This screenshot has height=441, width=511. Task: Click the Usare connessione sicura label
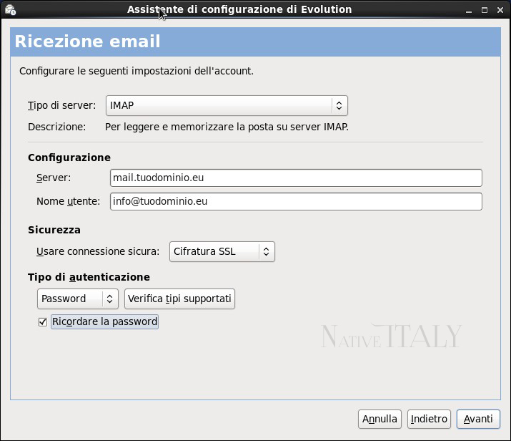[98, 252]
